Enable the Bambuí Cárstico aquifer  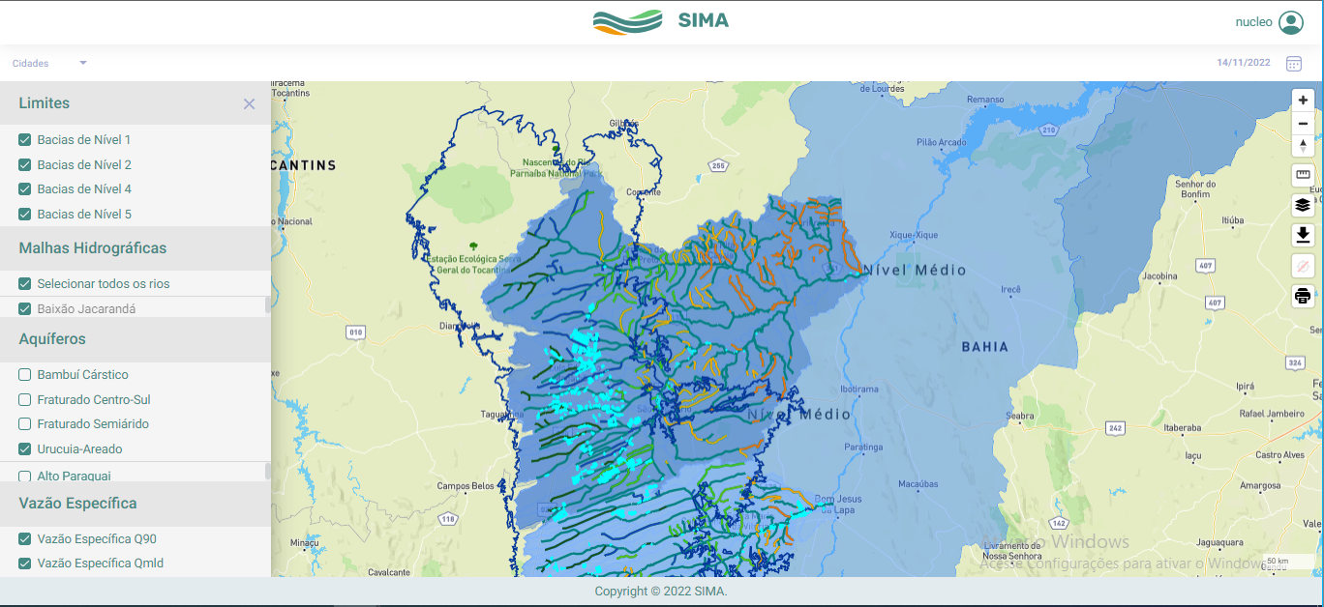(25, 375)
